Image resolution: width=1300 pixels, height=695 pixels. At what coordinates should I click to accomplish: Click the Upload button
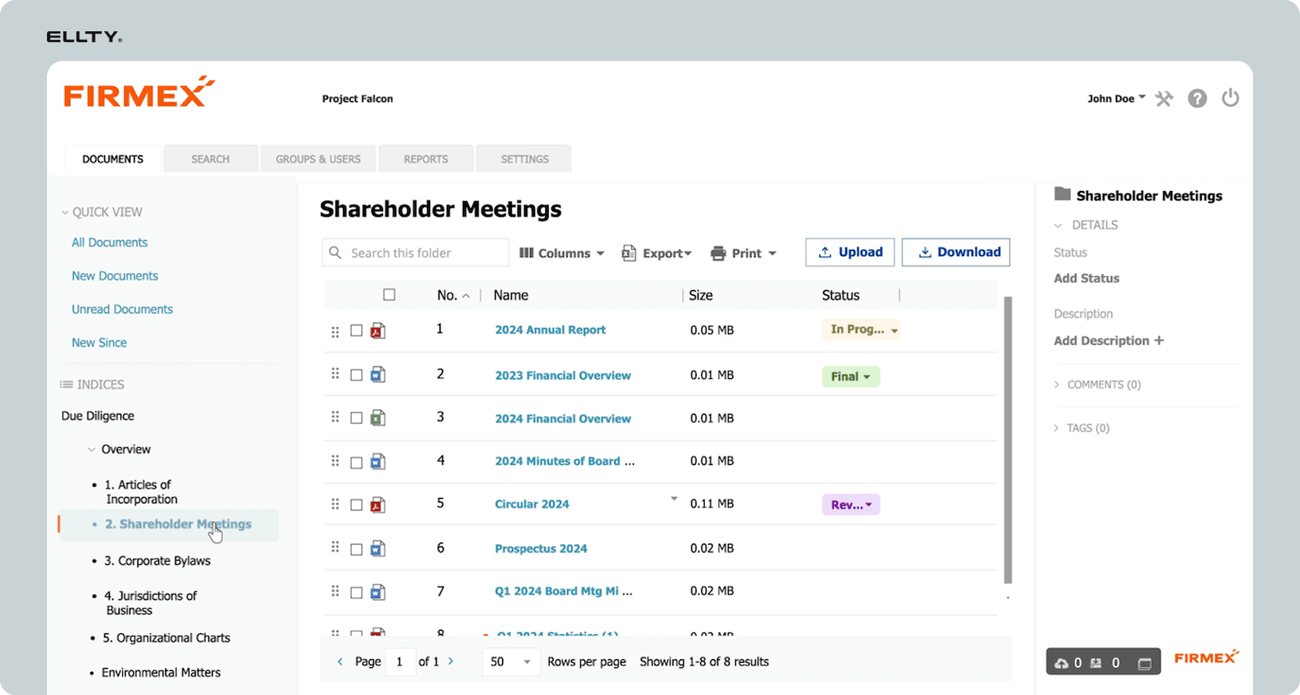pyautogui.click(x=850, y=252)
